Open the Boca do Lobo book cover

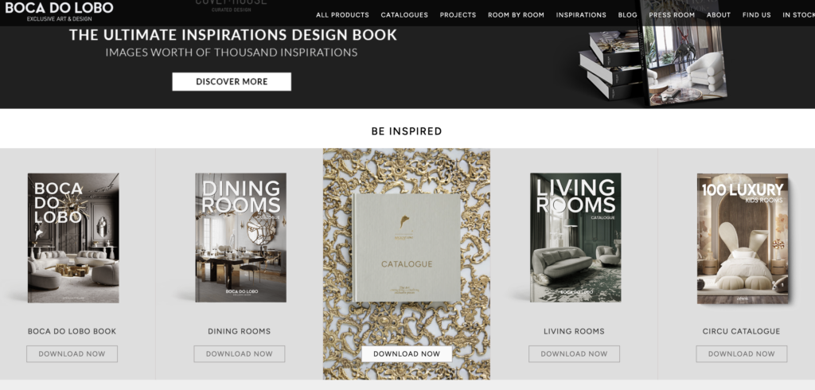coord(73,238)
